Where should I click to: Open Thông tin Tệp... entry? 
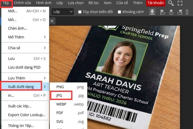click(x=25, y=125)
